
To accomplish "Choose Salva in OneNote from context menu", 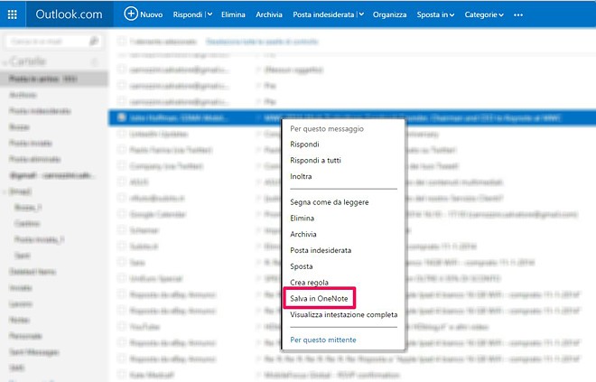I will (320, 298).
